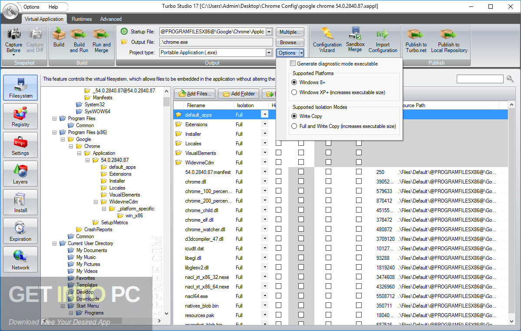Image resolution: width=521 pixels, height=331 pixels.
Task: Enable Generate diagnostic mode executable
Action: [293, 64]
